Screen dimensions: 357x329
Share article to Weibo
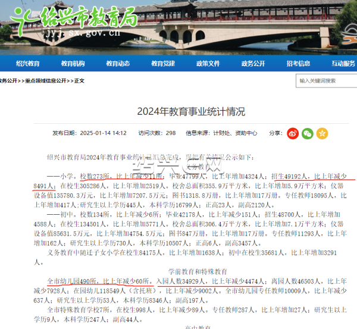pyautogui.click(x=293, y=133)
